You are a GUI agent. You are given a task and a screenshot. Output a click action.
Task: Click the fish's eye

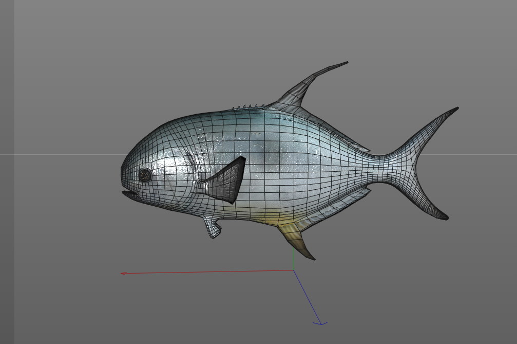pos(144,176)
